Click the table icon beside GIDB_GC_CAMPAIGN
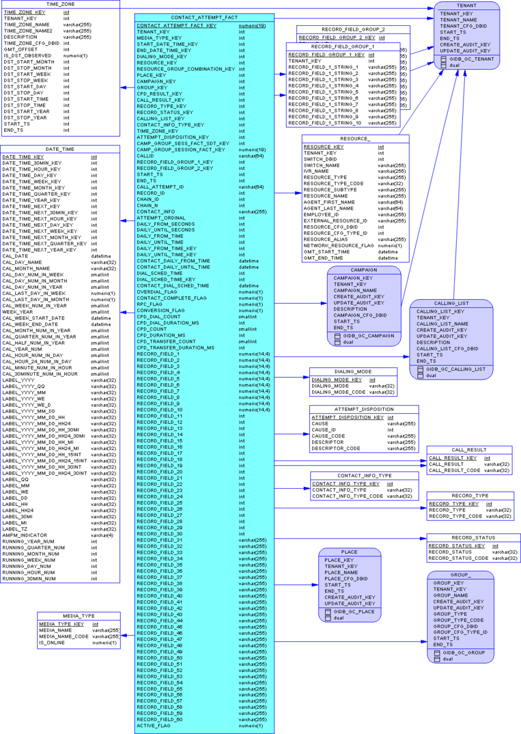The width and height of the screenshot is (521, 734). click(337, 336)
